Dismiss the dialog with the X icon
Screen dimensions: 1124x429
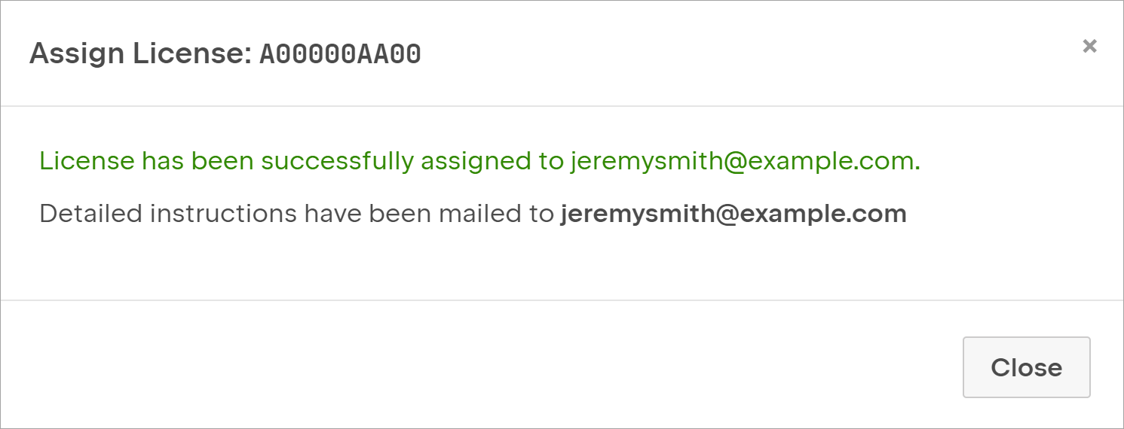(x=1089, y=46)
